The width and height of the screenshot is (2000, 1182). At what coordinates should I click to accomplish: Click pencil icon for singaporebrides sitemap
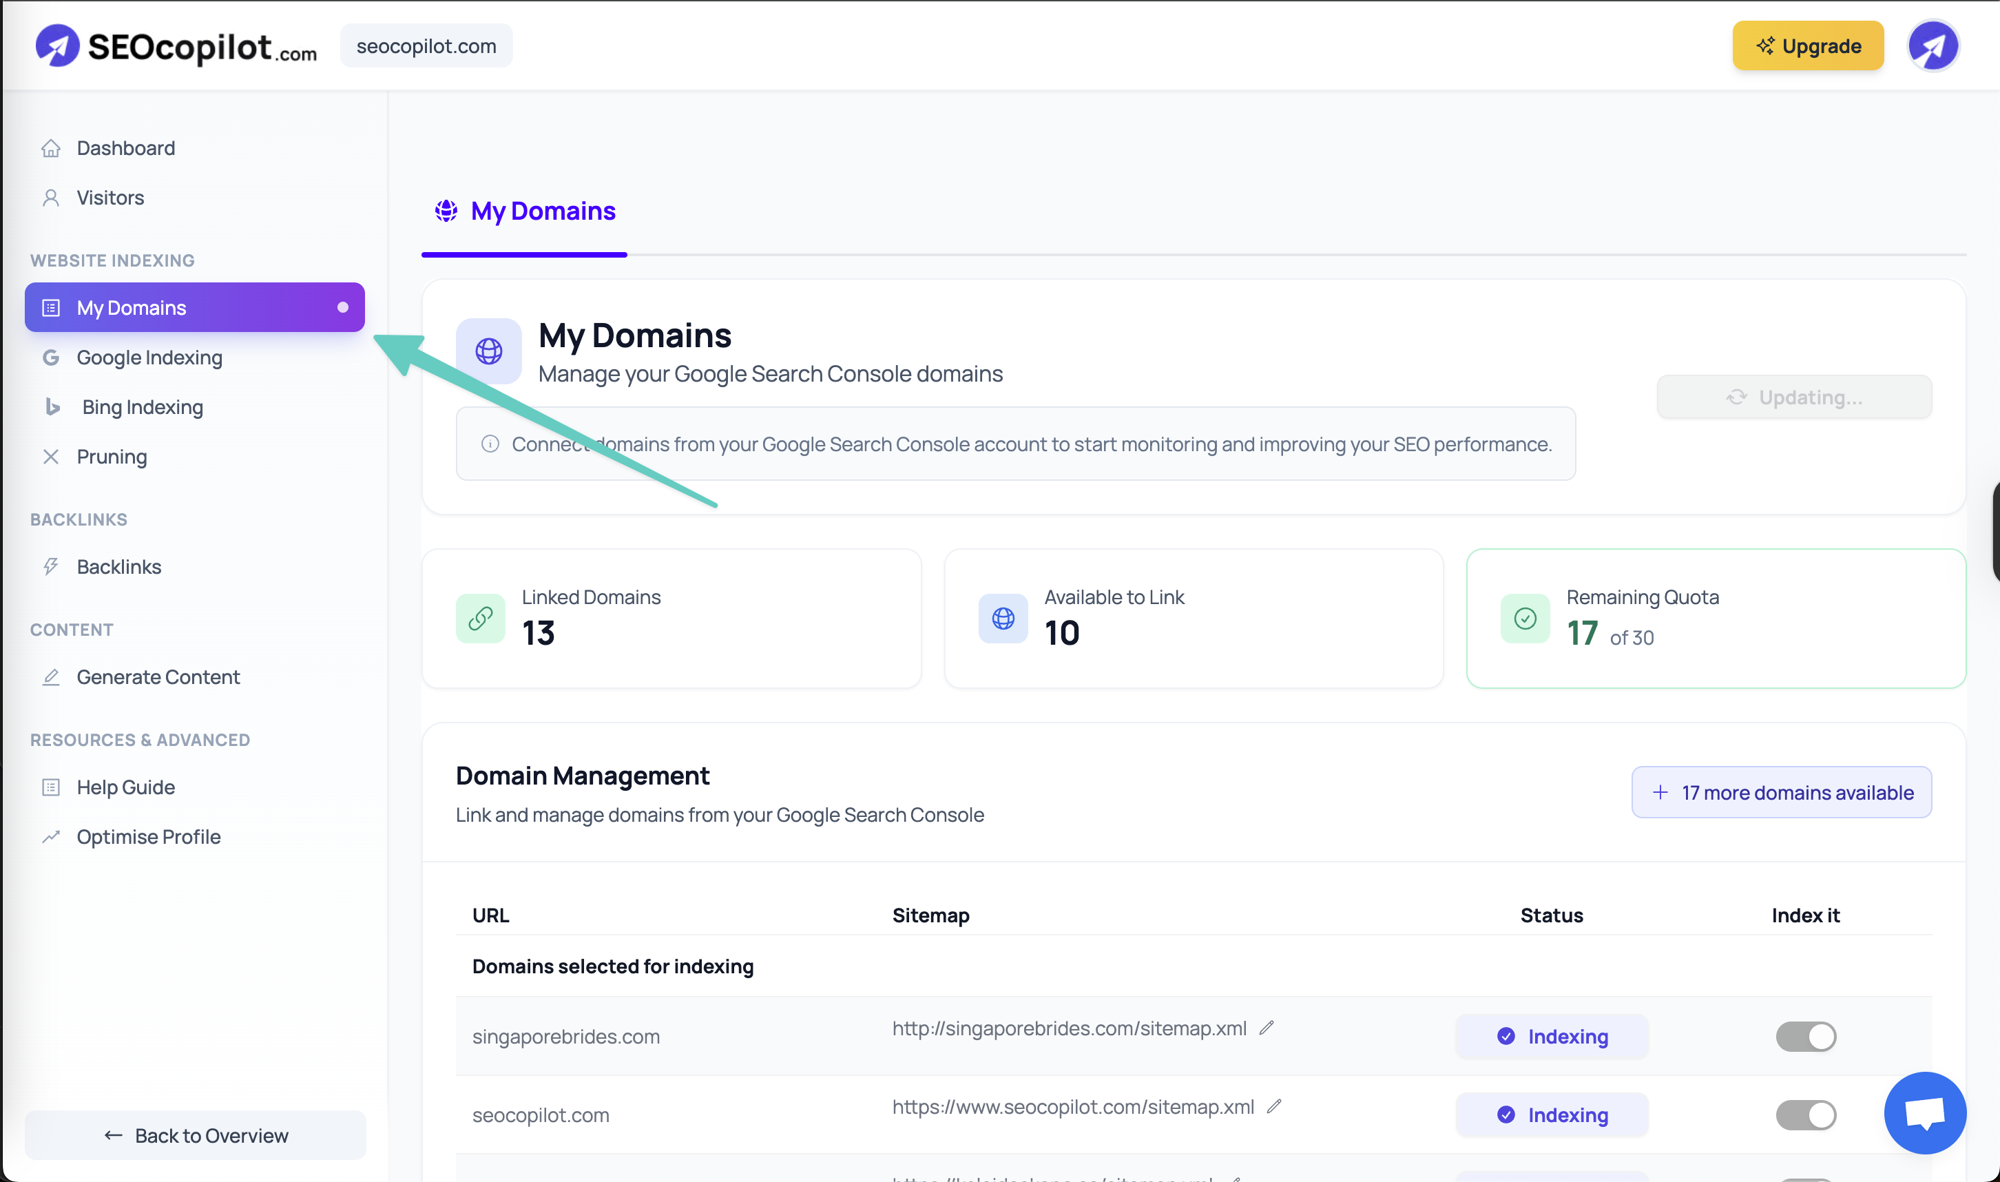(1267, 1028)
